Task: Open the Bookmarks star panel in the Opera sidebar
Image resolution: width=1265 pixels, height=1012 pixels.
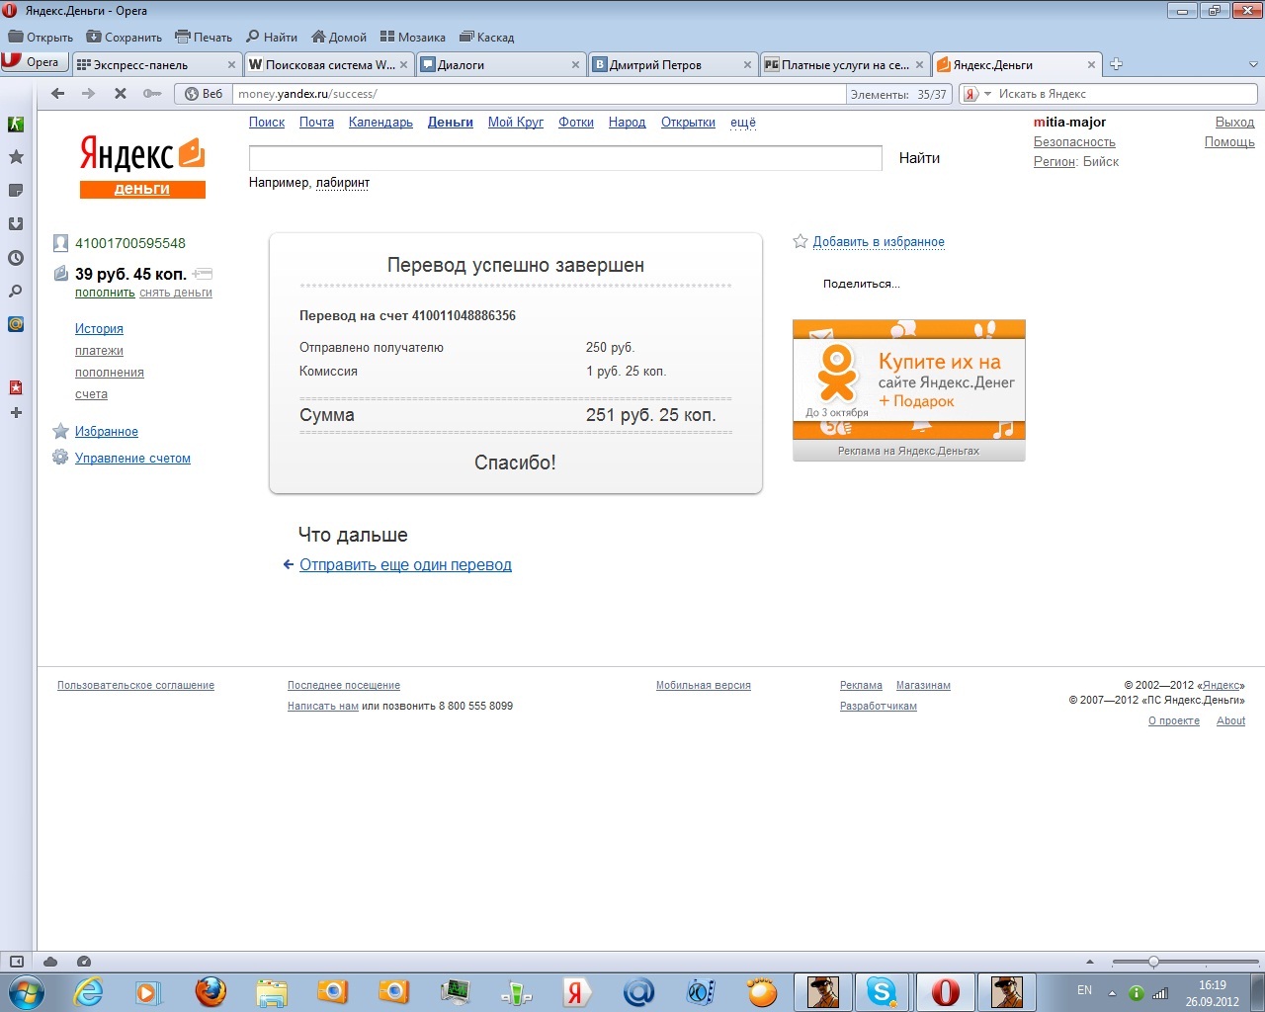Action: point(16,157)
